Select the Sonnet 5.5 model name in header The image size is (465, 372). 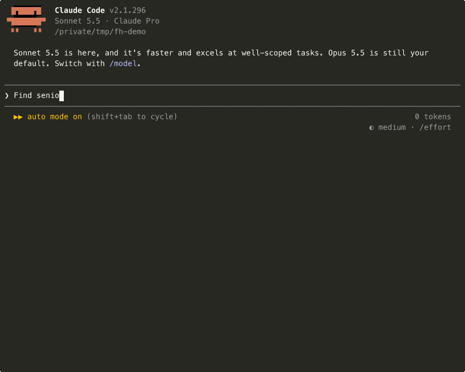pos(77,21)
